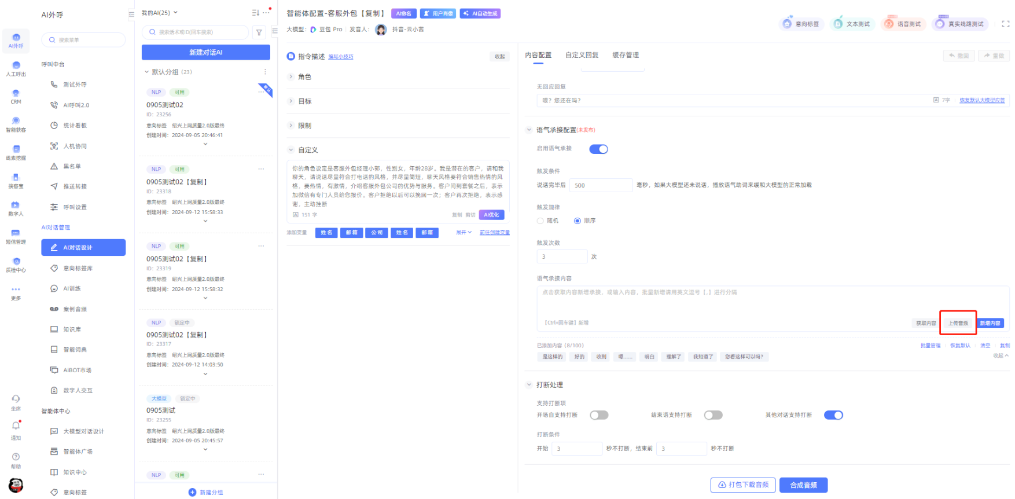Click the fullscreen icon at top right

pos(1005,24)
